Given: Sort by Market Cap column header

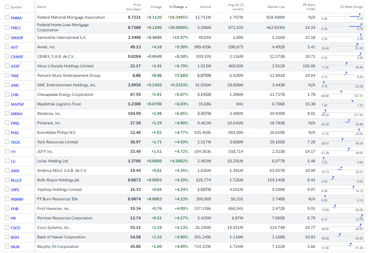Looking at the screenshot, I should pyautogui.click(x=276, y=7).
